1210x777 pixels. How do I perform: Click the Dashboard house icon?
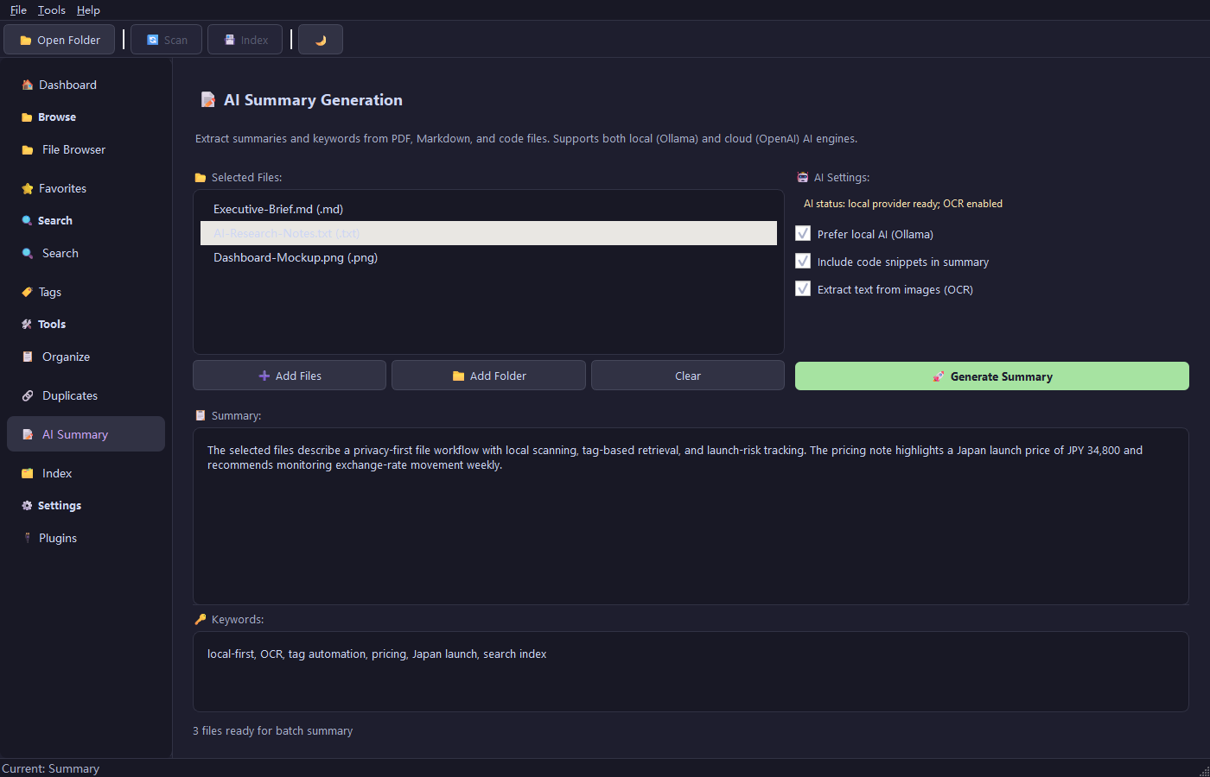(x=27, y=85)
